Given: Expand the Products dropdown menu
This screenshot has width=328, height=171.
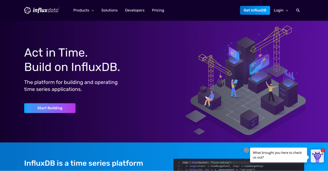Looking at the screenshot, I should 81,10.
